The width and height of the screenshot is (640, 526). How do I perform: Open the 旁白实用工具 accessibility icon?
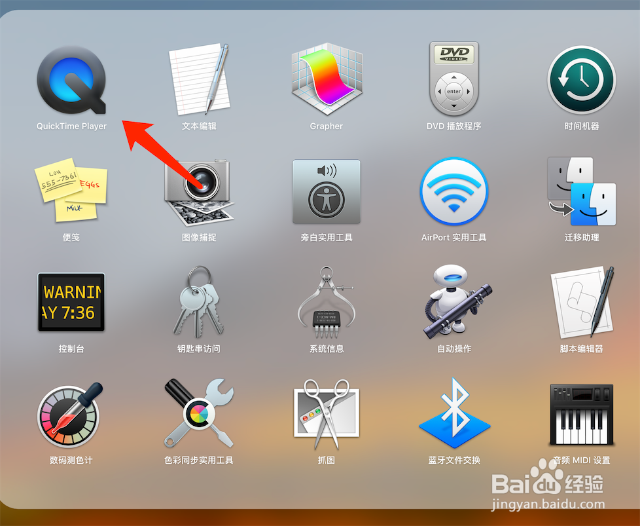pyautogui.click(x=327, y=191)
